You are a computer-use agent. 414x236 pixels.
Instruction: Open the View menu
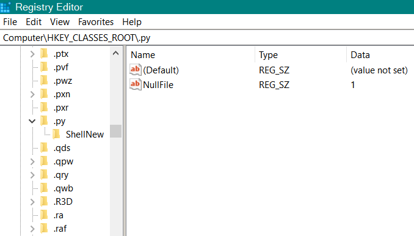(60, 22)
